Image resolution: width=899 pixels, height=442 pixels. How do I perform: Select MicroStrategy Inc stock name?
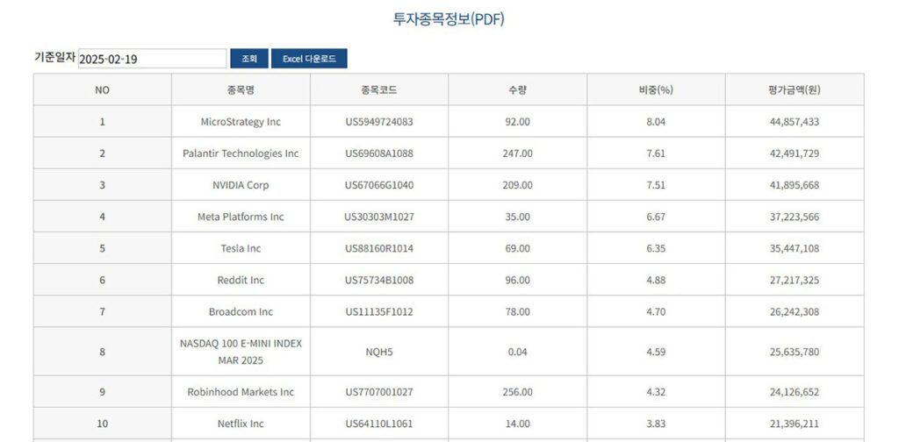241,122
